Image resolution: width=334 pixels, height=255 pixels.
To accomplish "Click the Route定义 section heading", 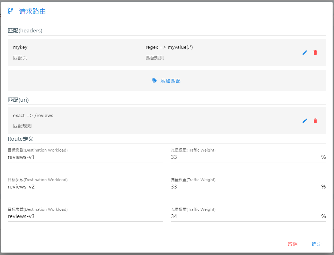I will click(x=21, y=139).
